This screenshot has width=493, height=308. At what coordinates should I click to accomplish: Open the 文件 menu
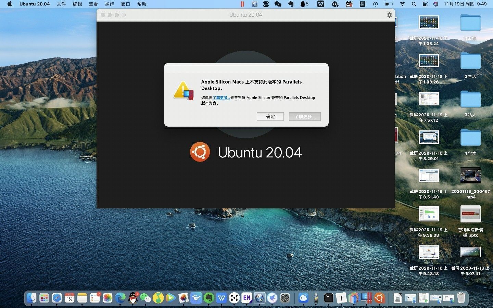click(61, 4)
